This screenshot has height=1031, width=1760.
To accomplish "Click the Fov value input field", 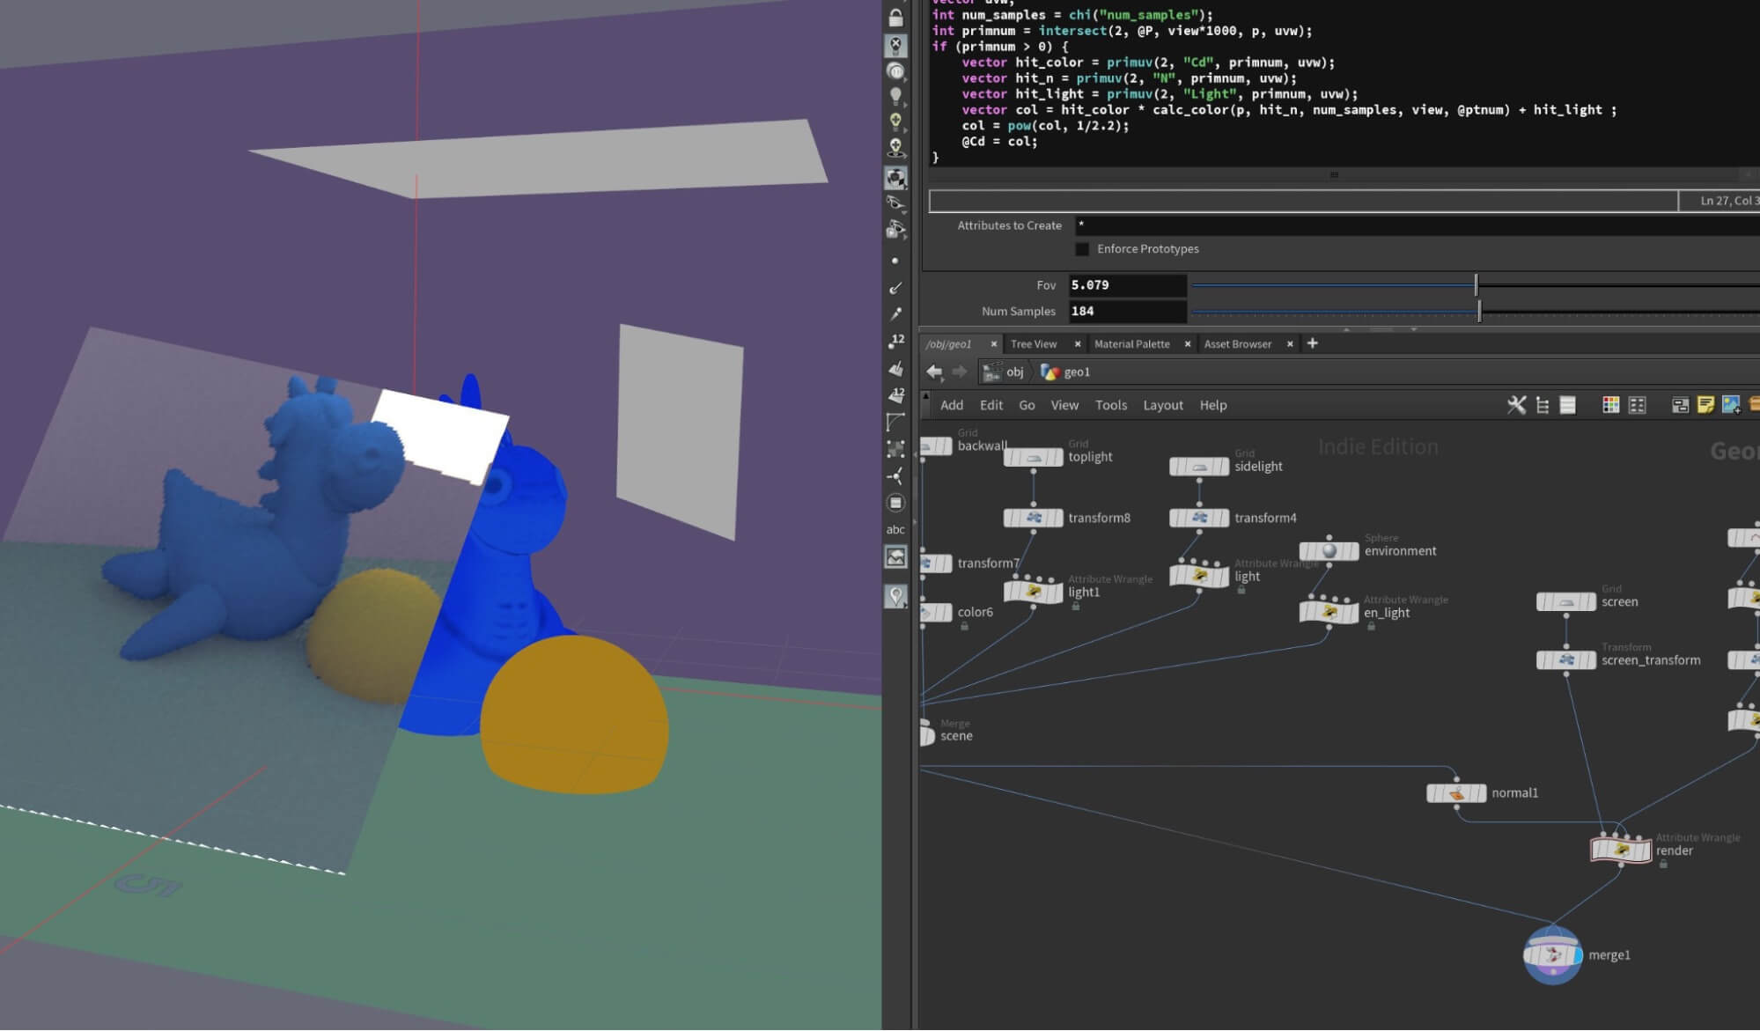I will (1127, 285).
